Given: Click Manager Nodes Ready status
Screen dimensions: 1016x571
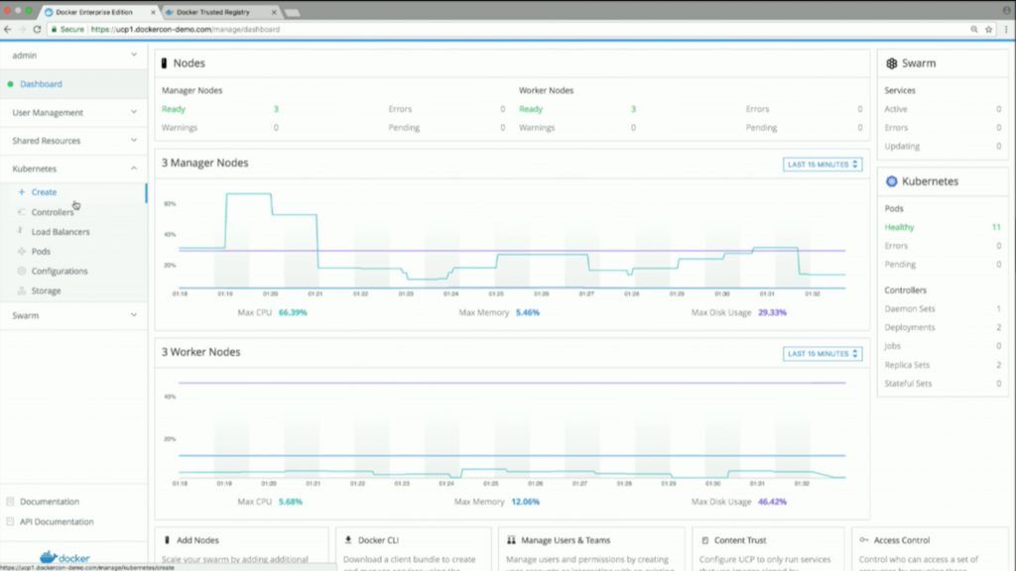Looking at the screenshot, I should click(x=173, y=109).
